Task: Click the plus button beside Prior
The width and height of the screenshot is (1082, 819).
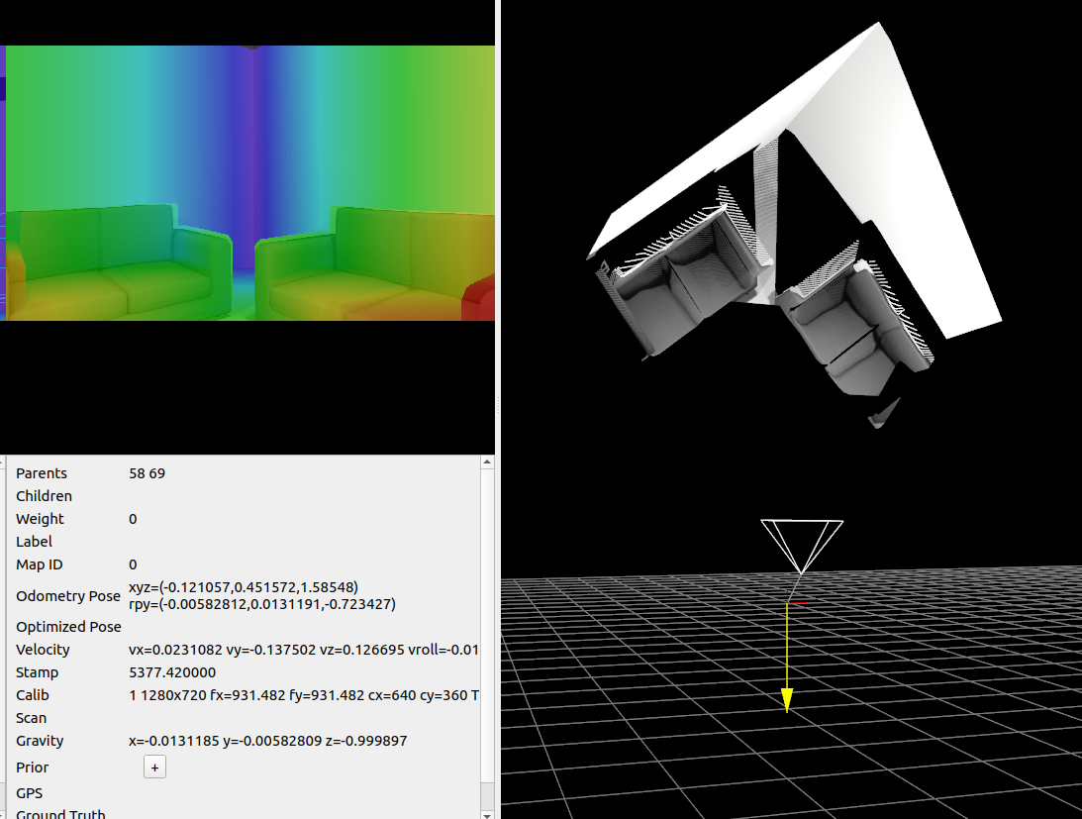Action: coord(154,768)
